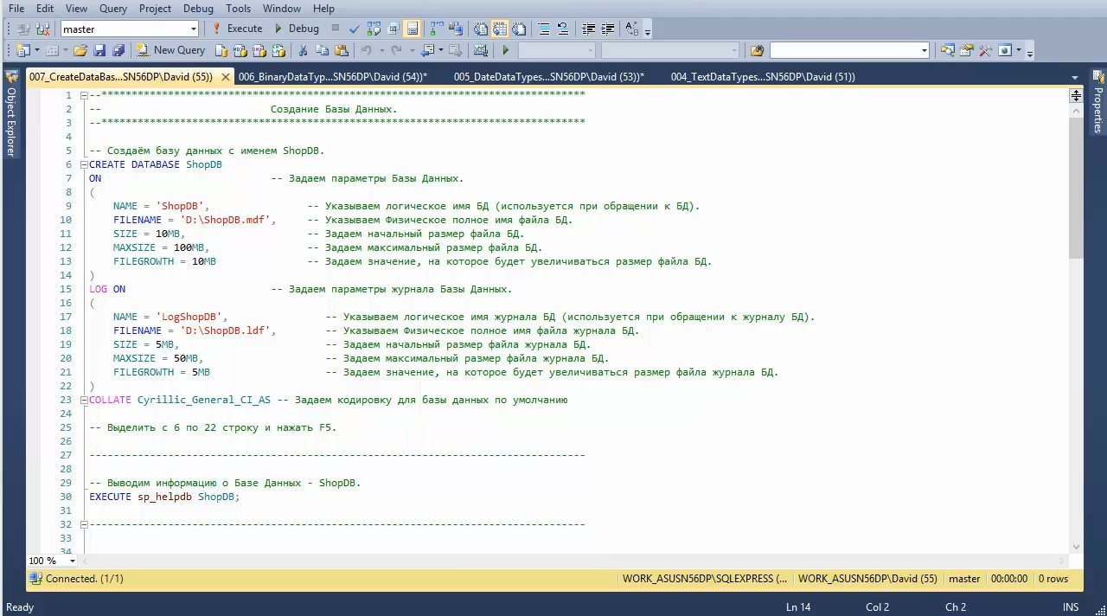
Task: Toggle IntelliSense Enabled button
Action: click(412, 29)
